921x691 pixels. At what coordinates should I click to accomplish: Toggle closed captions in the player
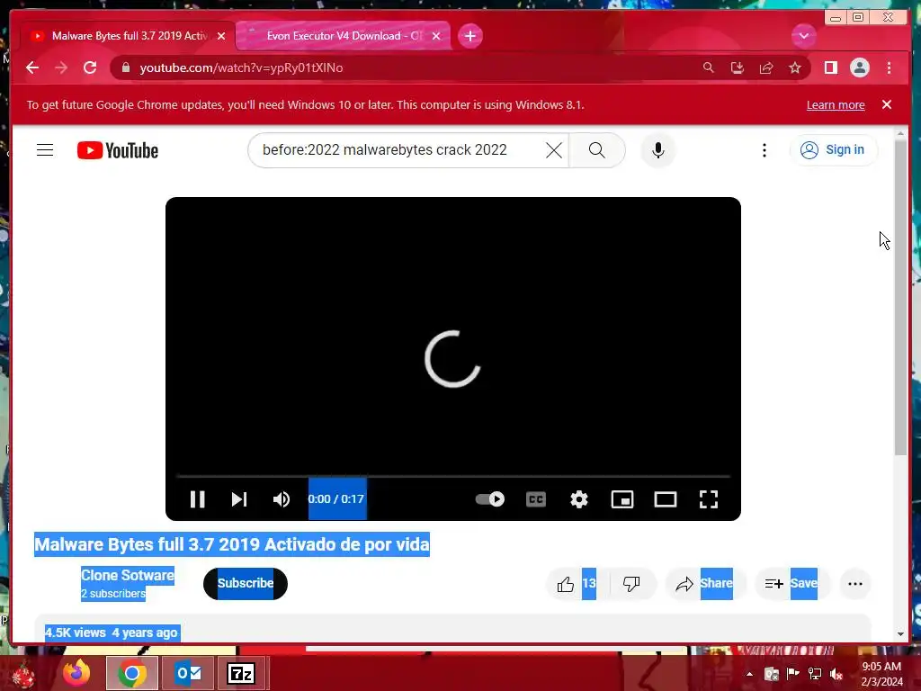point(536,499)
